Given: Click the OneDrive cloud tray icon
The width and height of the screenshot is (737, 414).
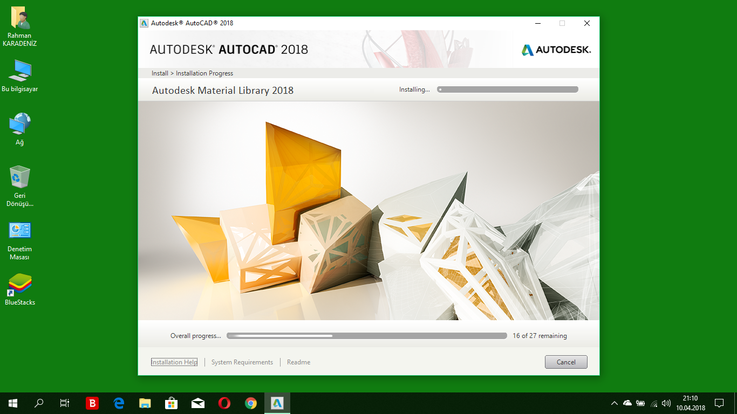Looking at the screenshot, I should 627,403.
